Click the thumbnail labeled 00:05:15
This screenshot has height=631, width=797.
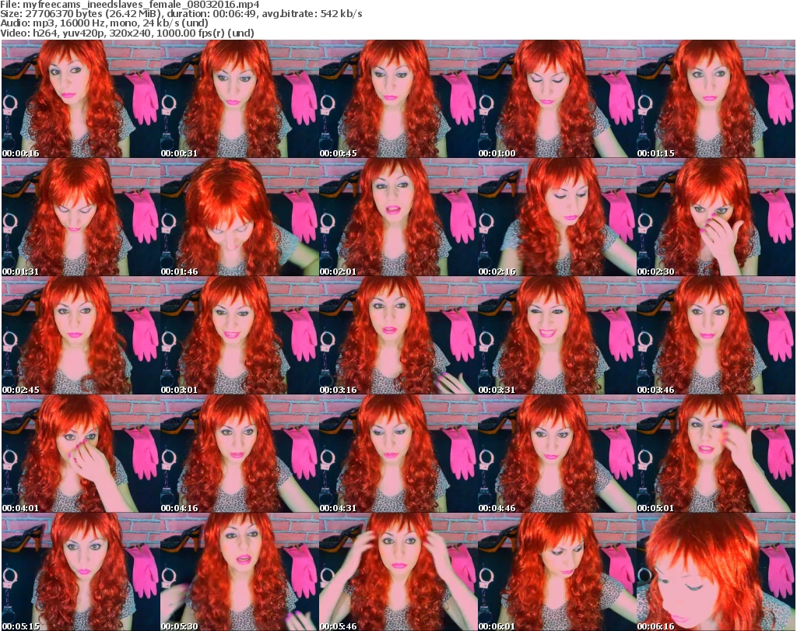pos(80,572)
